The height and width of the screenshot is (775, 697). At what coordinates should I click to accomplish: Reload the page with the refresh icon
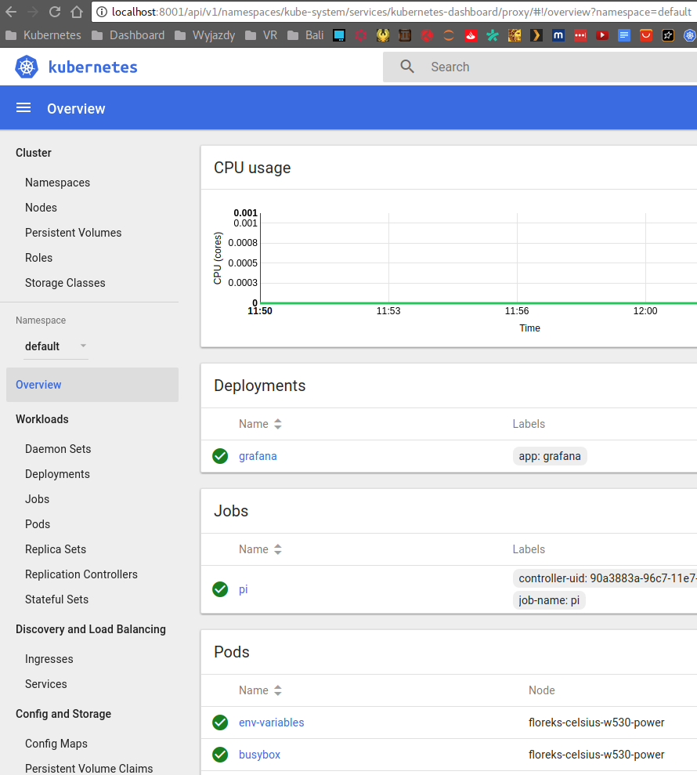[55, 12]
